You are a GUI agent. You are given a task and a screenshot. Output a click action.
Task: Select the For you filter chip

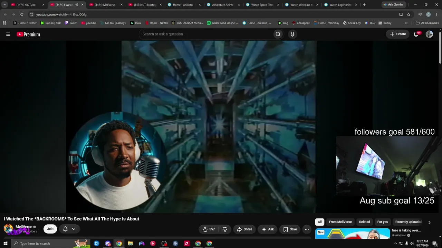383,222
